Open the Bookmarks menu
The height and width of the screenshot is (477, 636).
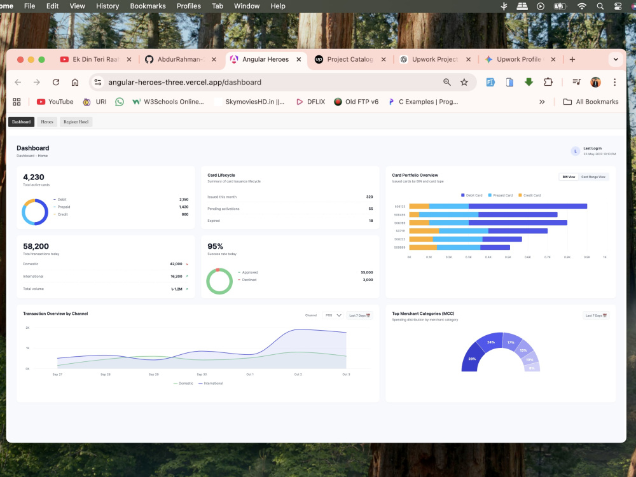tap(148, 6)
